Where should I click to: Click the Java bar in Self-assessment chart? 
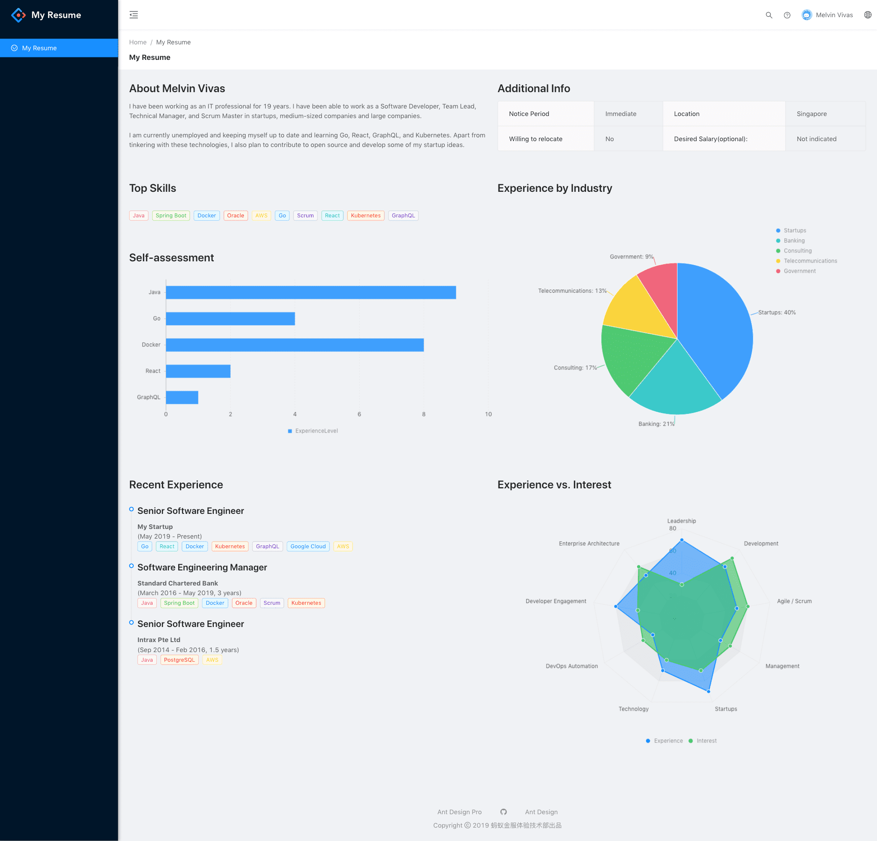click(311, 292)
